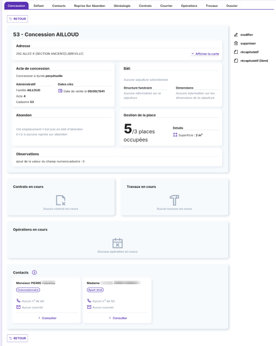Click the pencil icon next to modifier
Screen dimensions: 276x346
tap(236, 34)
